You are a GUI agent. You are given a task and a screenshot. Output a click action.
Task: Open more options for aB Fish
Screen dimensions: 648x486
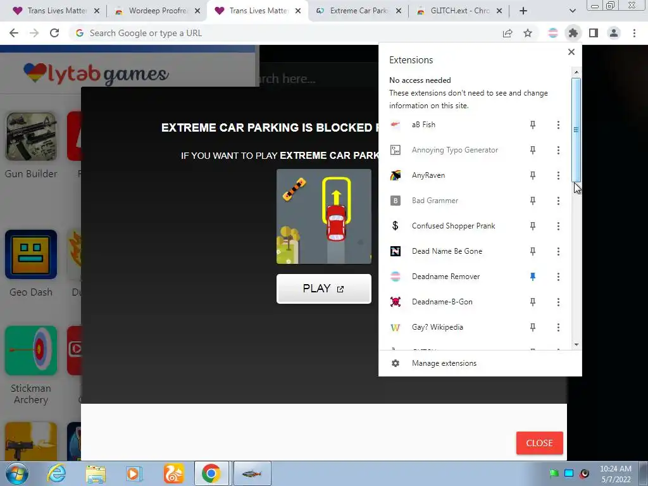[558, 125]
